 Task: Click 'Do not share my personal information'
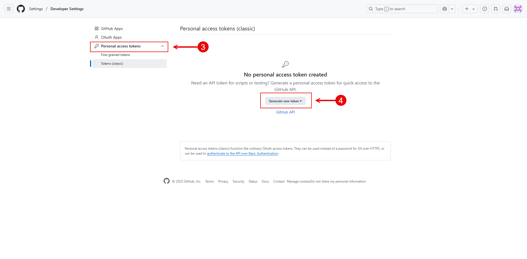click(338, 181)
